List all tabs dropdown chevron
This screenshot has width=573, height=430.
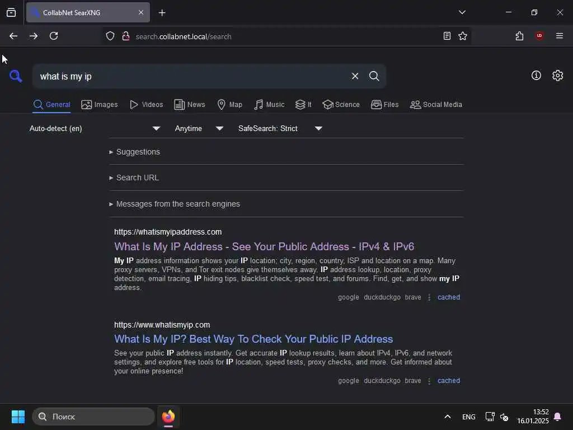click(x=462, y=12)
